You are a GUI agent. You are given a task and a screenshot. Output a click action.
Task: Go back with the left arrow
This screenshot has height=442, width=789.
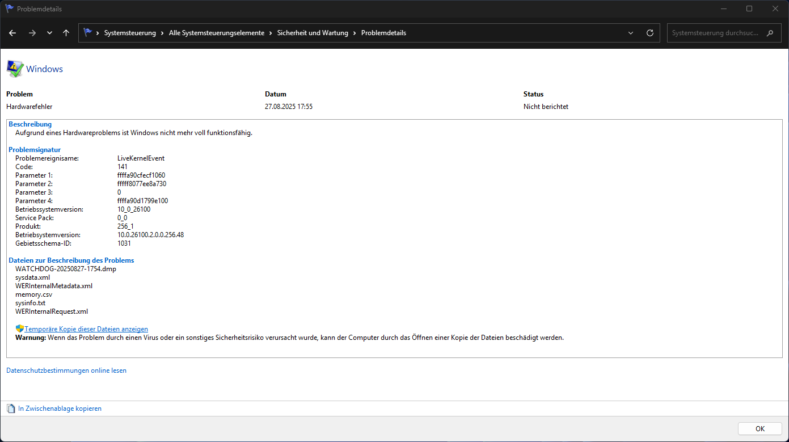point(12,33)
